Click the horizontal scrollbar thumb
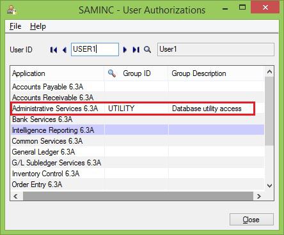Viewport: 284px width, 235px height. (x=138, y=196)
